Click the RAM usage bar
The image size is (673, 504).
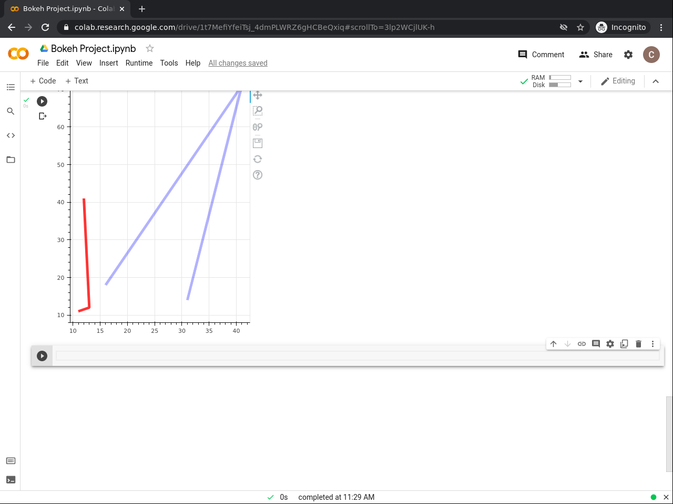click(560, 78)
